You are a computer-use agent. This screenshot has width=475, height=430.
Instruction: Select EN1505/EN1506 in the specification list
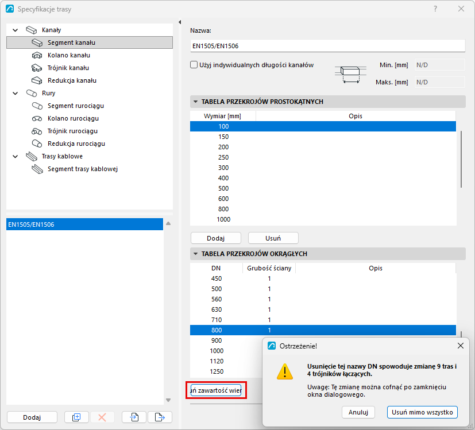(x=84, y=224)
